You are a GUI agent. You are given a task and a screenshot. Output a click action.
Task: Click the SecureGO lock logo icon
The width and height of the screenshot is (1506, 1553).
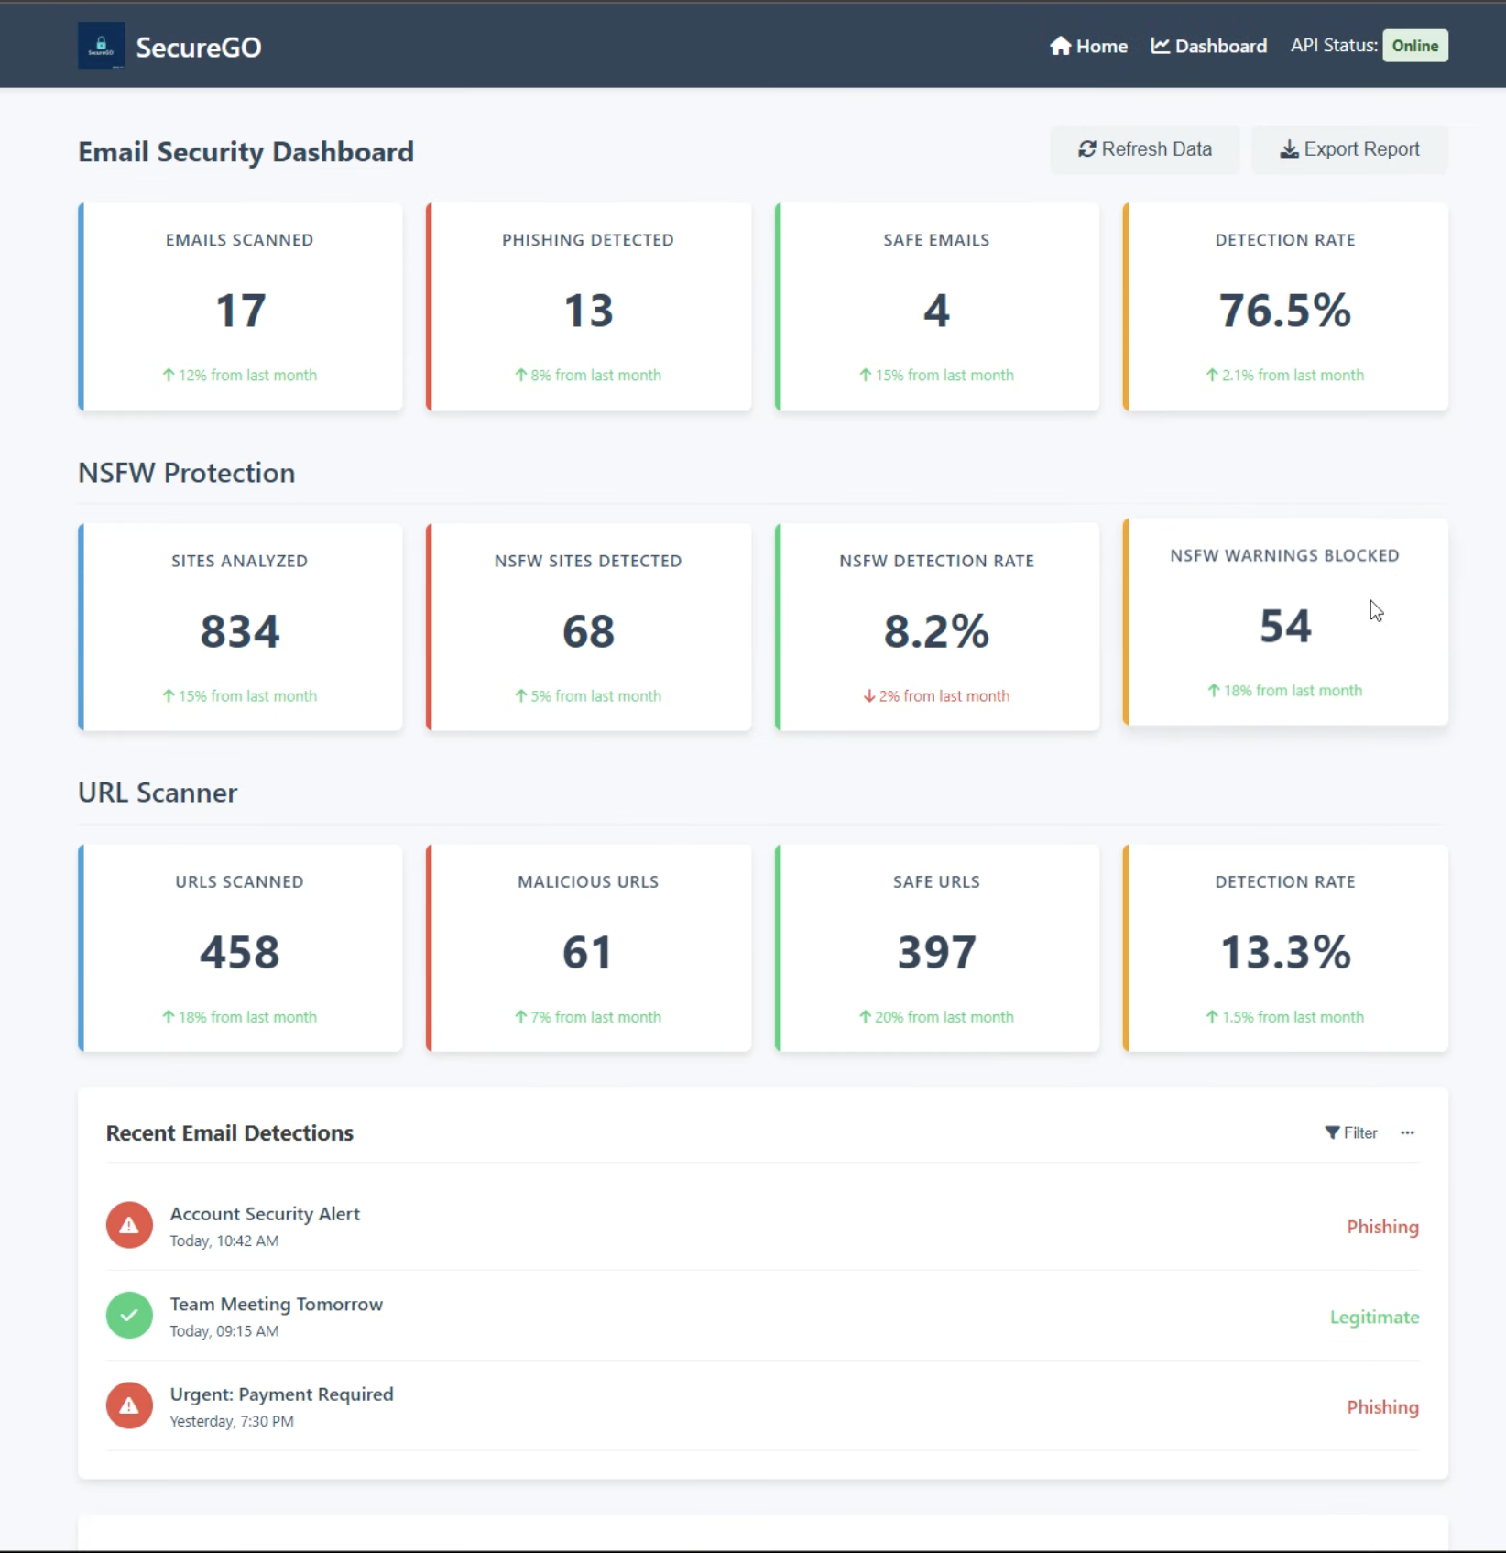click(x=101, y=45)
